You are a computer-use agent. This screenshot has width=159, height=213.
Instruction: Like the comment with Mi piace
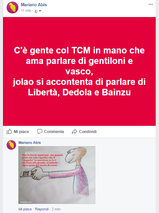pyautogui.click(x=25, y=209)
